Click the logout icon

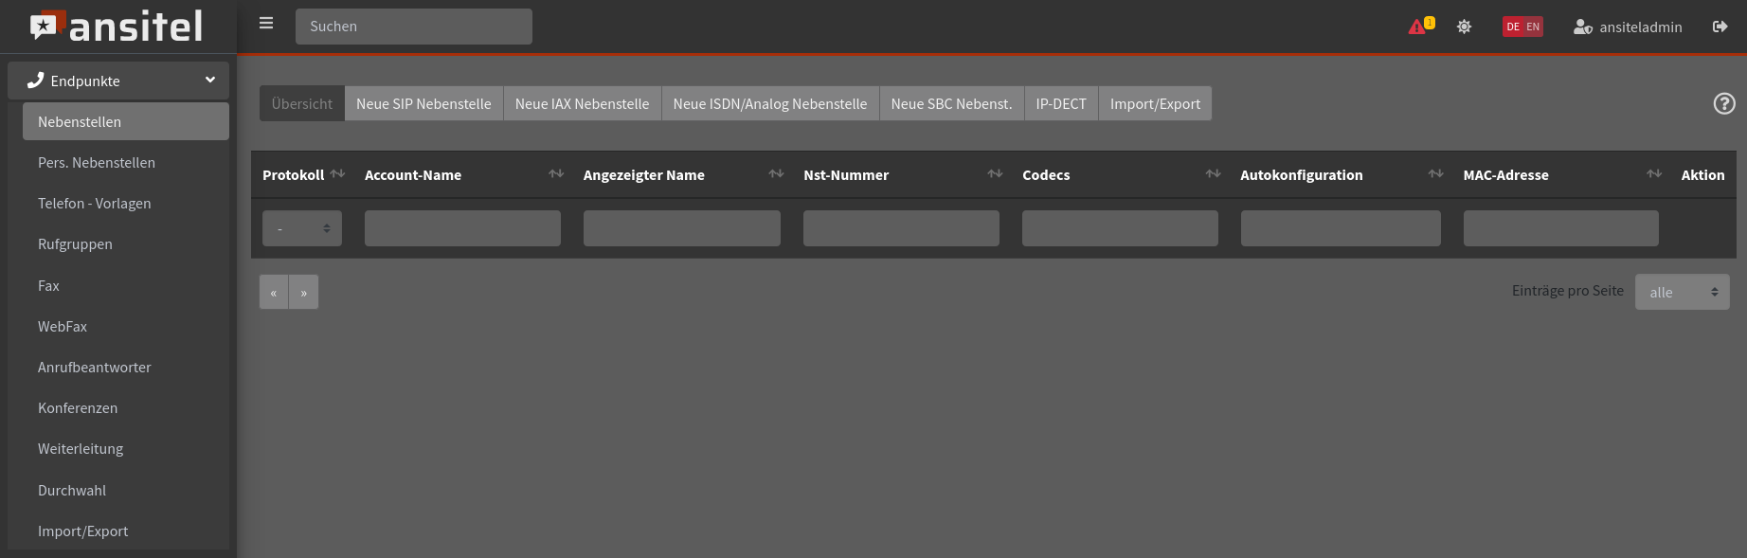point(1720,27)
